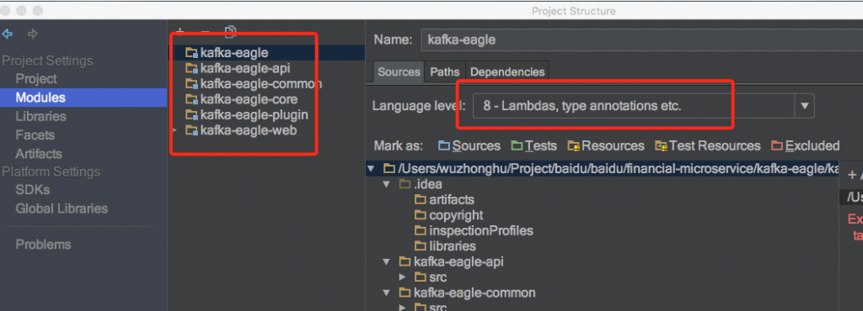Open Global Libraries settings
863x311 pixels.
click(x=62, y=208)
